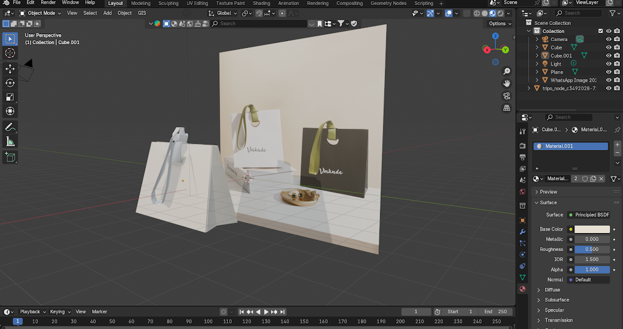Select the Material.001 slot
The image size is (623, 329).
pos(571,146)
